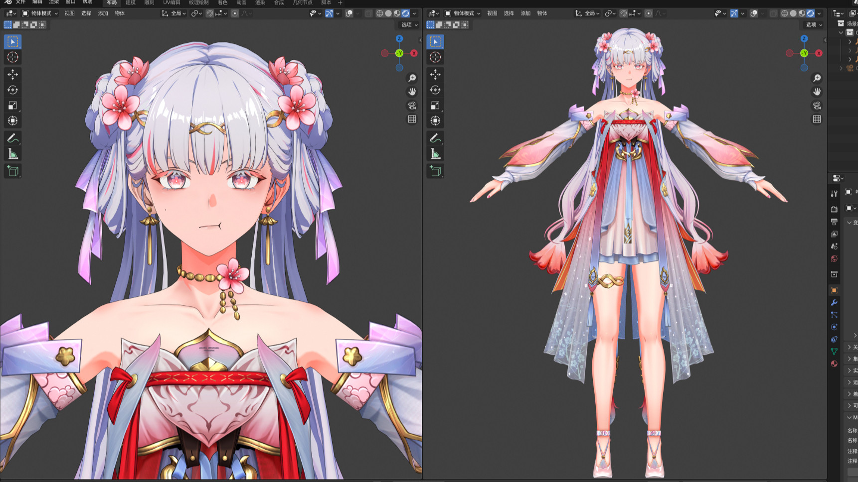Toggle snapping magnet in right viewport header
The width and height of the screenshot is (858, 482).
[623, 13]
